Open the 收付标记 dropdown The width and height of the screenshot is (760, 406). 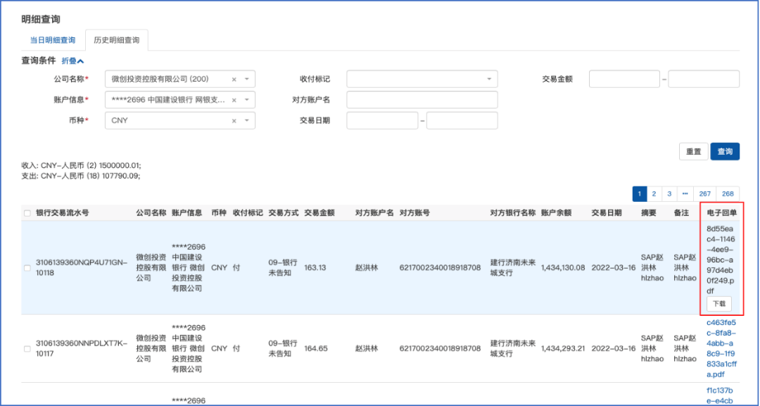[488, 80]
